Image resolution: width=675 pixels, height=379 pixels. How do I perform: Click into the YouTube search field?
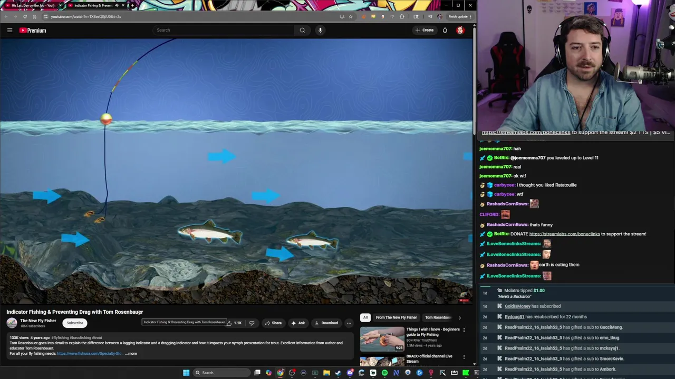(x=224, y=30)
